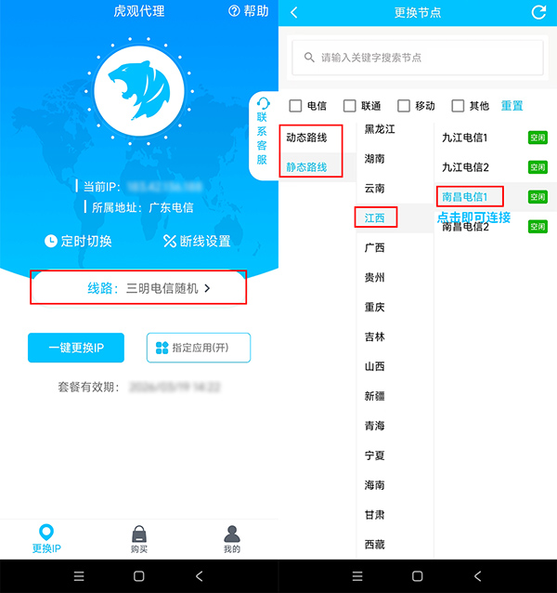
Task: Select 云南 province
Action: (375, 189)
